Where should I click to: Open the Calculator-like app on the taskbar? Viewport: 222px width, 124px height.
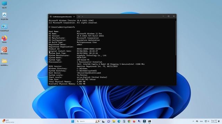[124, 121]
